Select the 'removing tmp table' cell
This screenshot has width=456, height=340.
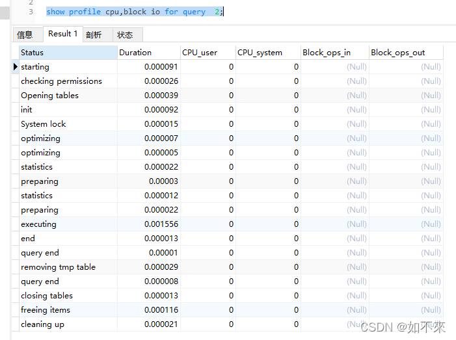tap(68, 267)
